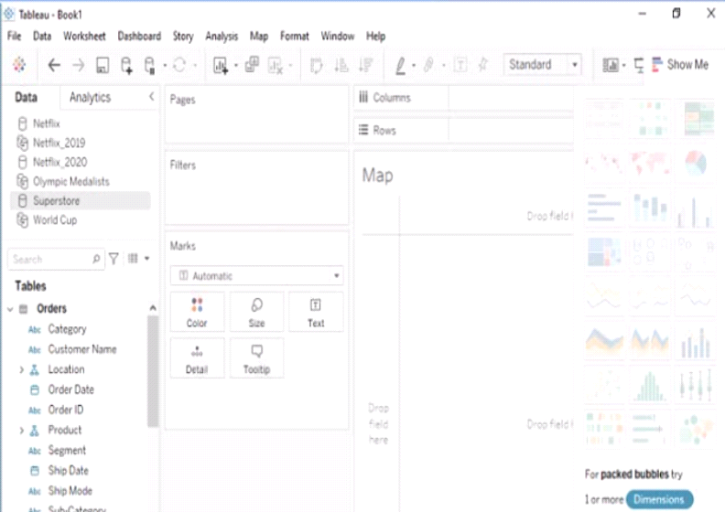
Task: Select the Segment field
Action: 67,451
